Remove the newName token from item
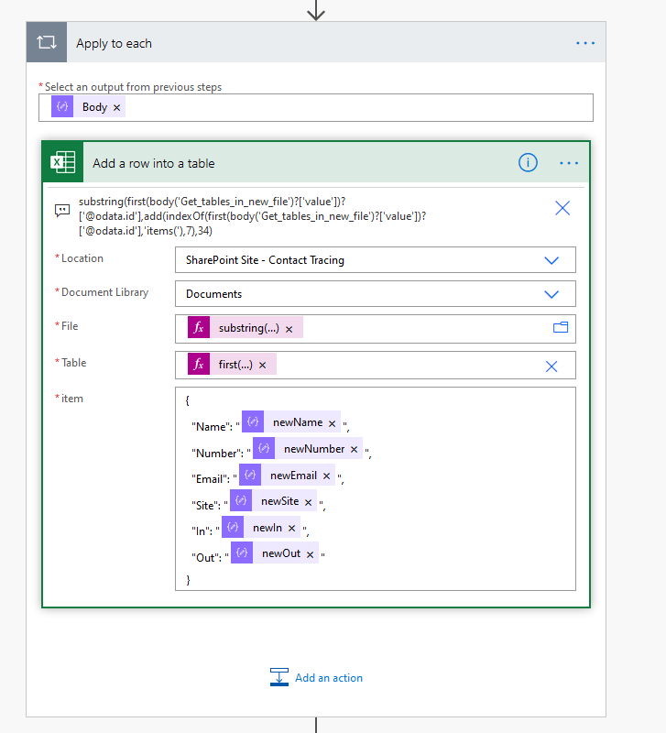666x733 pixels. (x=332, y=423)
